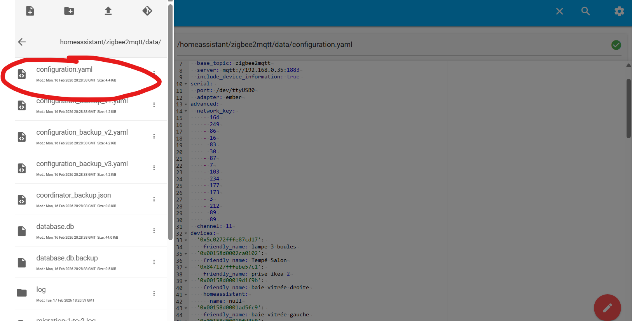Open options menu for configuration_backup_v2.yaml
The width and height of the screenshot is (632, 321).
pos(154,136)
